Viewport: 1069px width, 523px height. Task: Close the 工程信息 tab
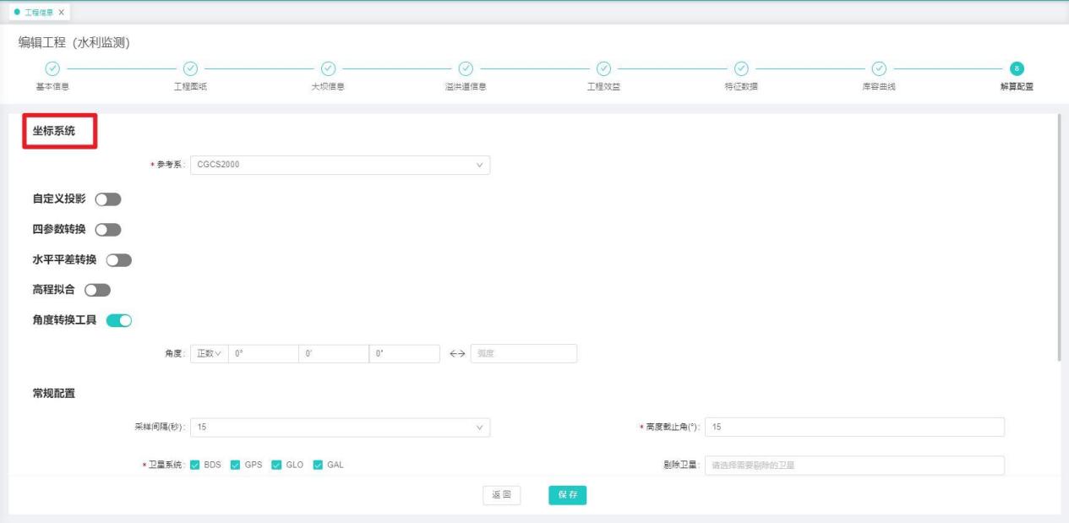pyautogui.click(x=61, y=11)
